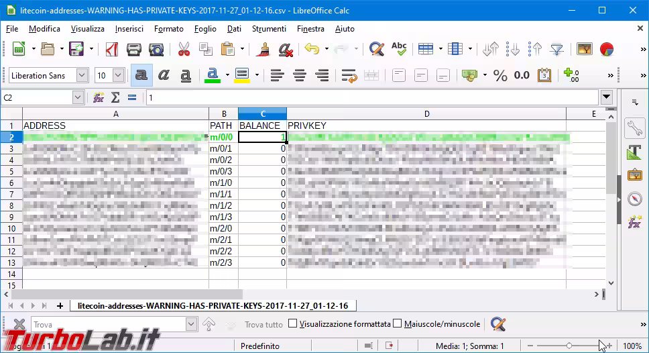
Task: Open the Formato menu
Action: point(168,29)
